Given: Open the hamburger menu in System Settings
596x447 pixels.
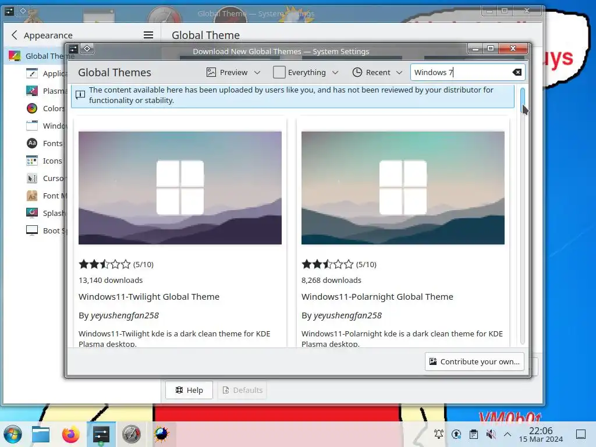Looking at the screenshot, I should click(x=148, y=35).
